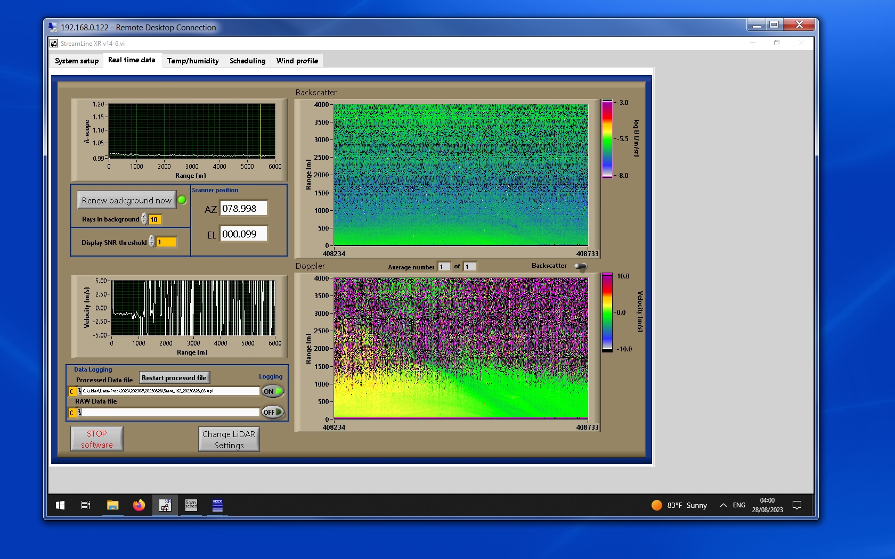Launch Firefox from the taskbar

[x=139, y=505]
